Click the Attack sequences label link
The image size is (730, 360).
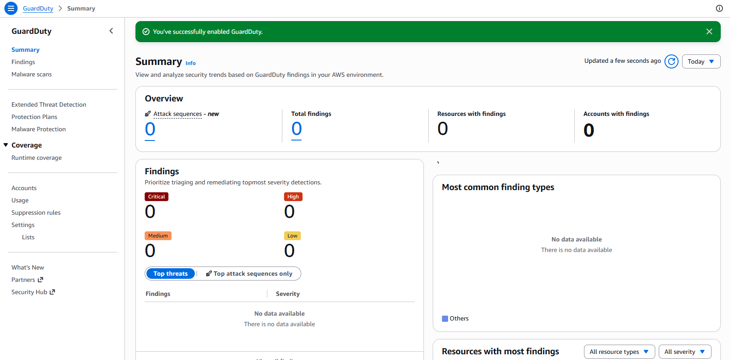[x=178, y=114]
